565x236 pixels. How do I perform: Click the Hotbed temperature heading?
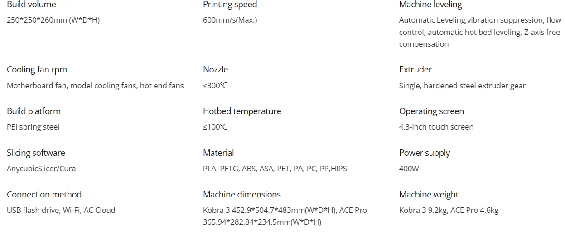tap(242, 111)
